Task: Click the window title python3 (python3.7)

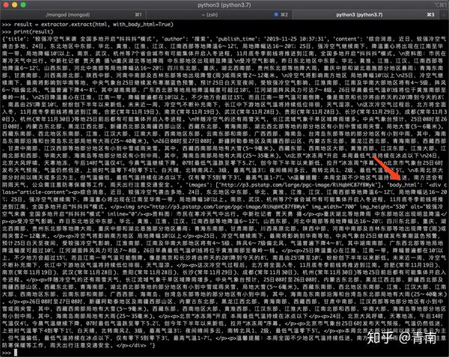Action: coord(224,5)
